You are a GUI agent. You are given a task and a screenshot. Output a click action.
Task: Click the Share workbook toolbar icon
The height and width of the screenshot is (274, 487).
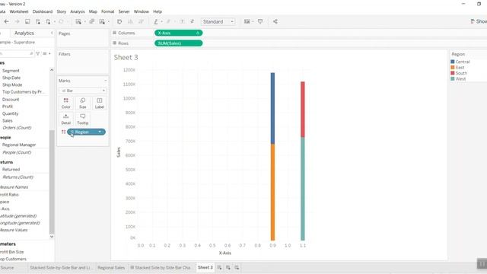275,21
